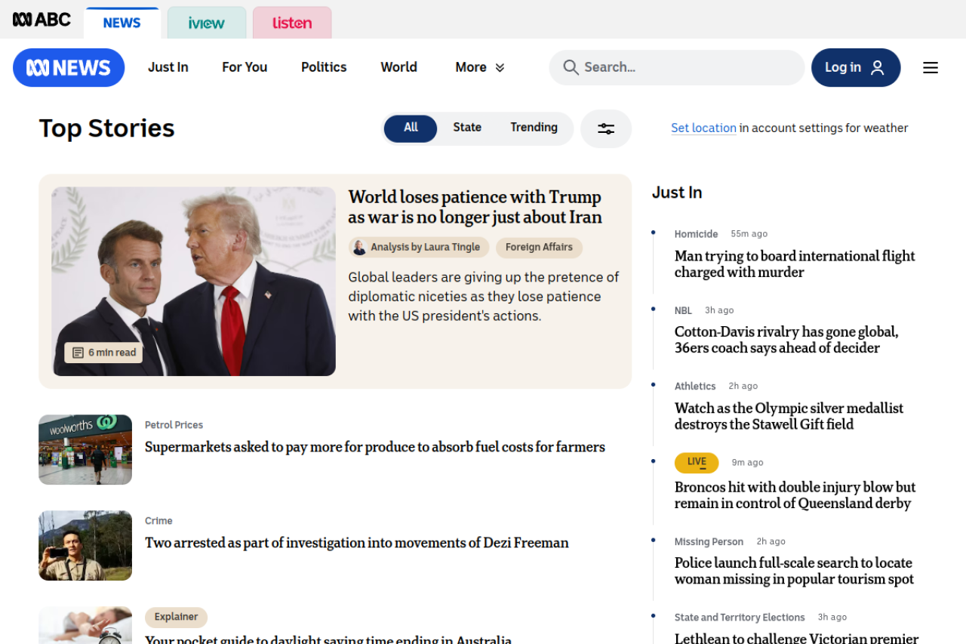Image resolution: width=966 pixels, height=644 pixels.
Task: Switch to the listen tab
Action: tap(292, 23)
